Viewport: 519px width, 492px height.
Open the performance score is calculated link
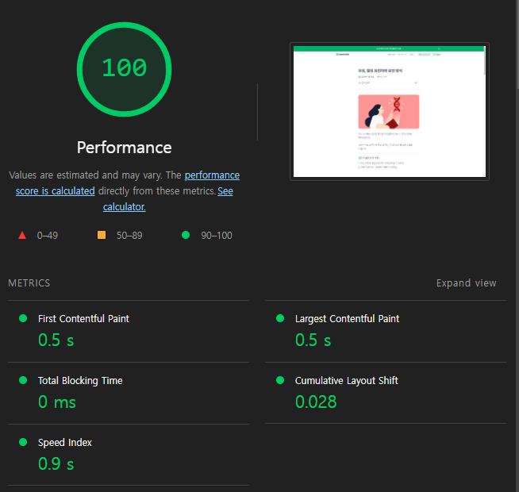coord(128,183)
